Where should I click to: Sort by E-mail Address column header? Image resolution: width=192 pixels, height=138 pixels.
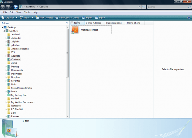pyautogui.click(x=93, y=23)
